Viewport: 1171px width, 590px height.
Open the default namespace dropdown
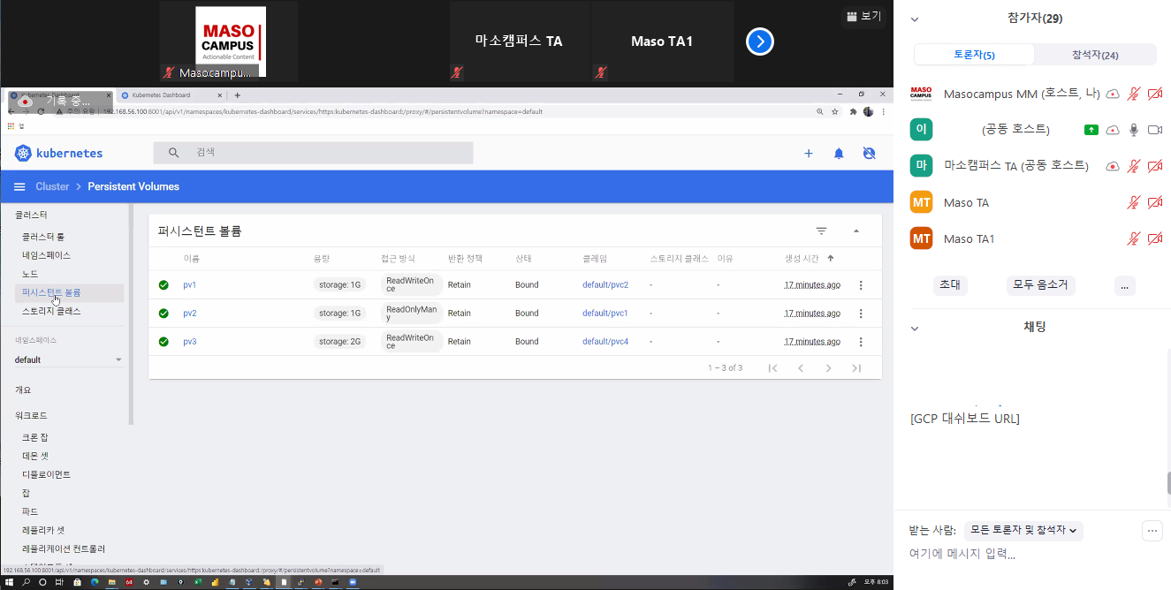point(69,359)
